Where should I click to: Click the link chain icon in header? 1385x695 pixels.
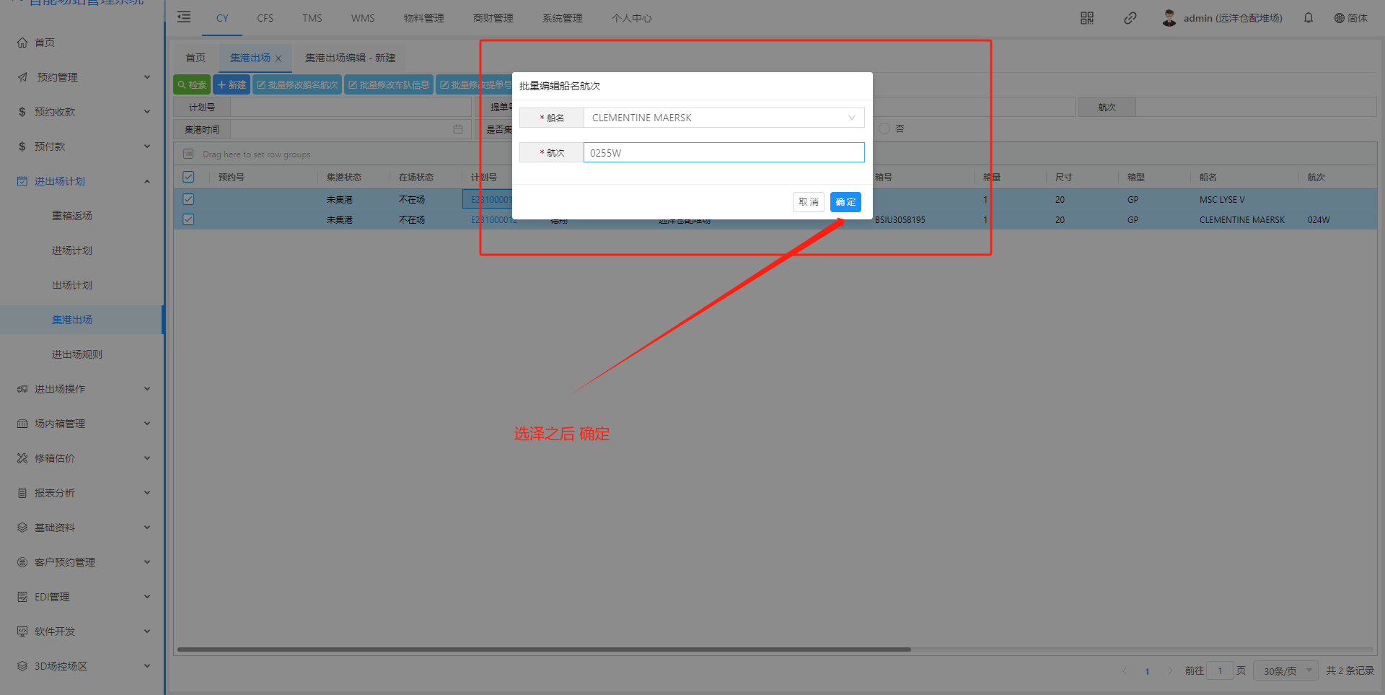pyautogui.click(x=1130, y=18)
